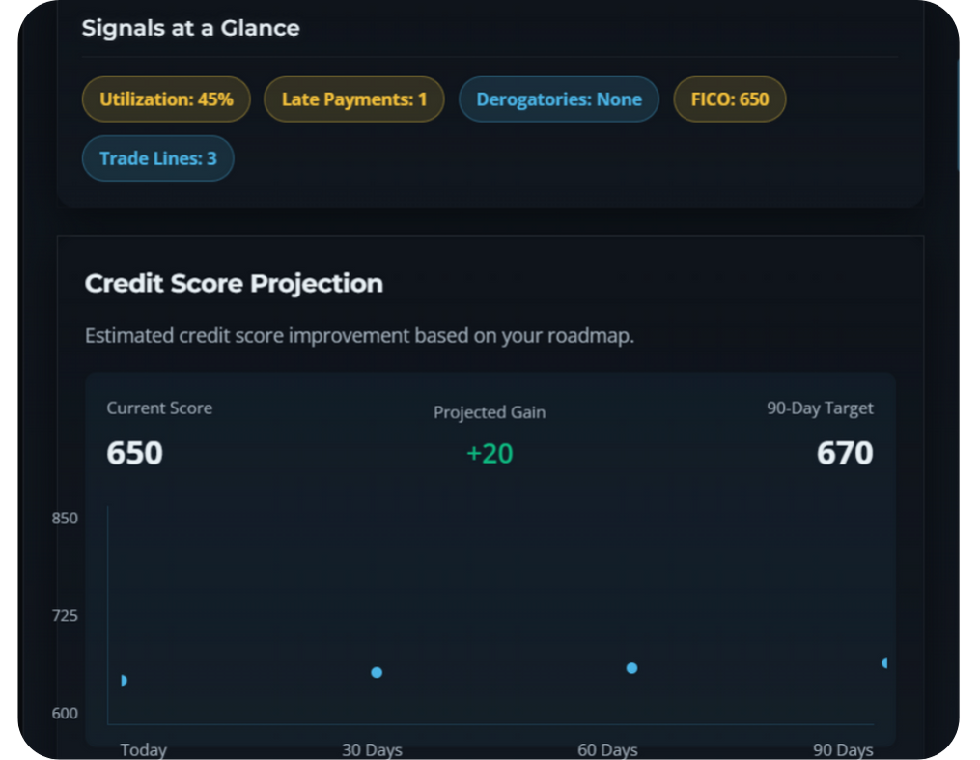Click the Today data point on chart

coord(123,680)
